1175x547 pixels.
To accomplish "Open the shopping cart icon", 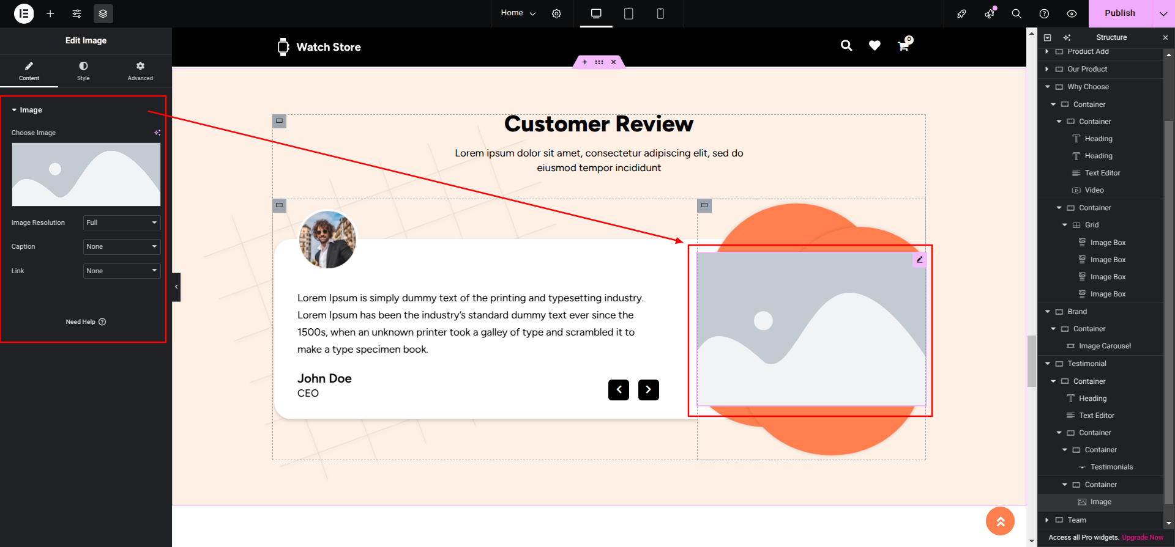I will coord(904,45).
